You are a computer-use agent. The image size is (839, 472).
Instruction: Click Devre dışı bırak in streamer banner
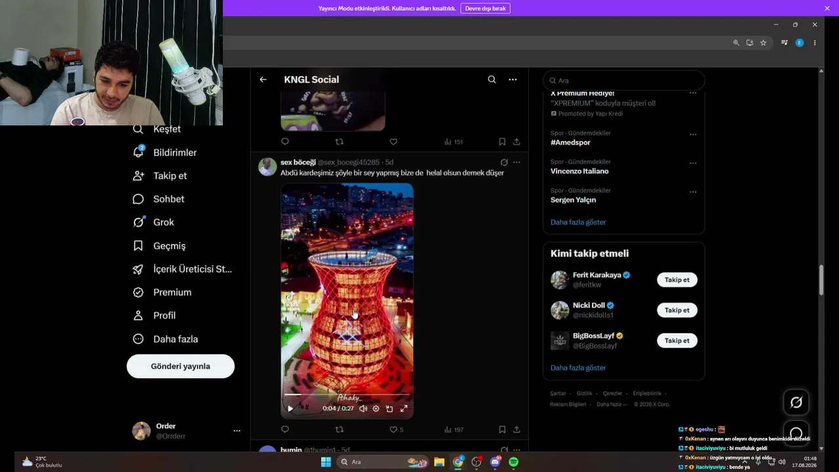[486, 9]
